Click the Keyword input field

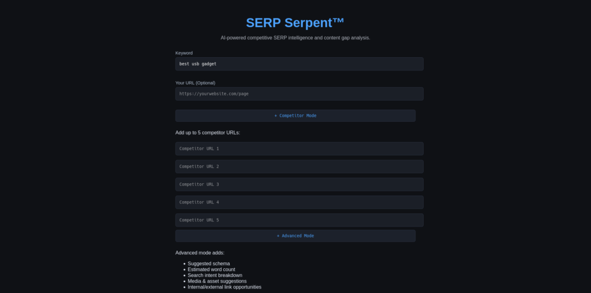(299, 64)
